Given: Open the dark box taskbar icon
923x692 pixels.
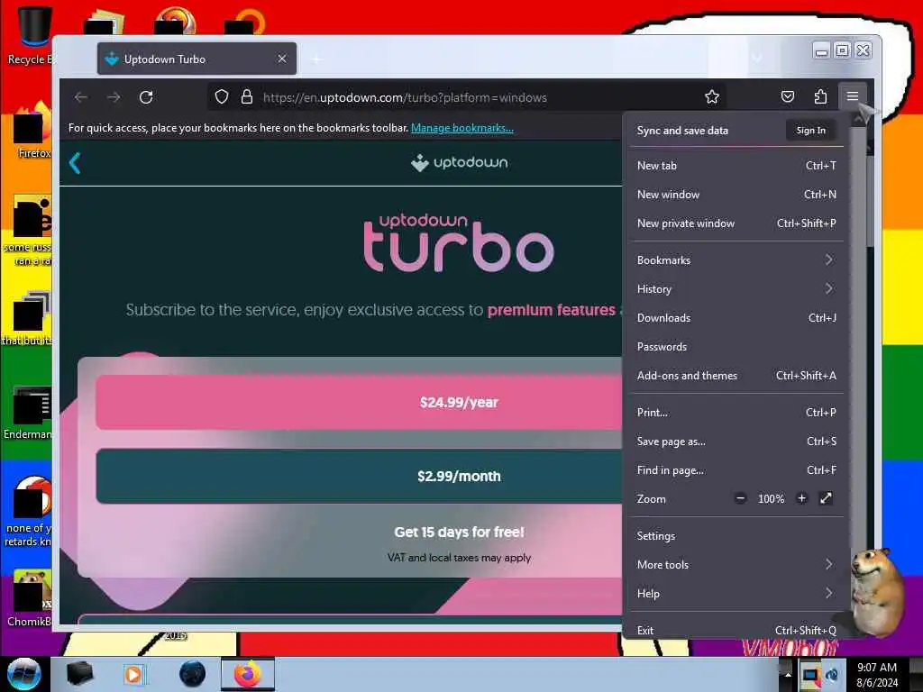Looking at the screenshot, I should (x=79, y=674).
